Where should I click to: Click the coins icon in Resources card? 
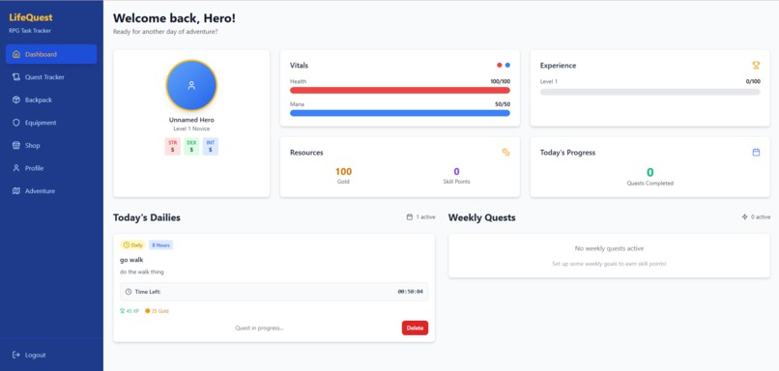point(505,153)
